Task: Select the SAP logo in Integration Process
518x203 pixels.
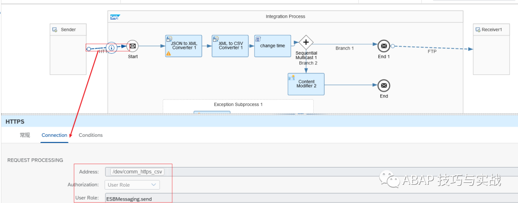Action: (115, 17)
